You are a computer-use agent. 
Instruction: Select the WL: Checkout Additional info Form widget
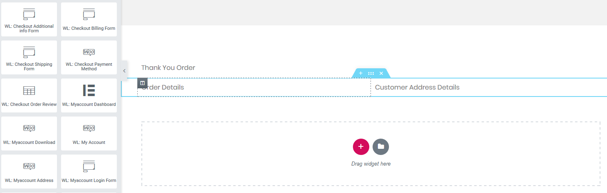[x=29, y=19]
